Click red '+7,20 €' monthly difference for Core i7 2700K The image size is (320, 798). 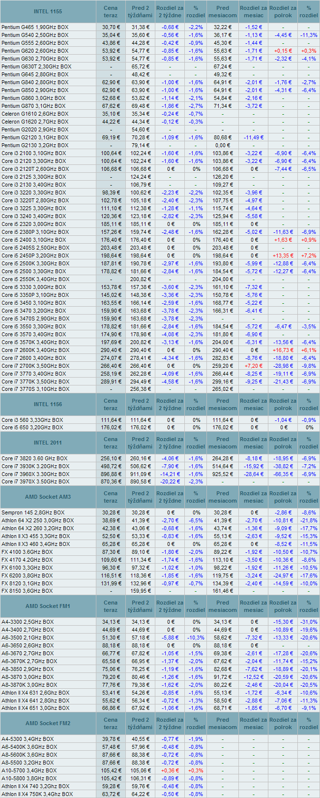pos(254,366)
